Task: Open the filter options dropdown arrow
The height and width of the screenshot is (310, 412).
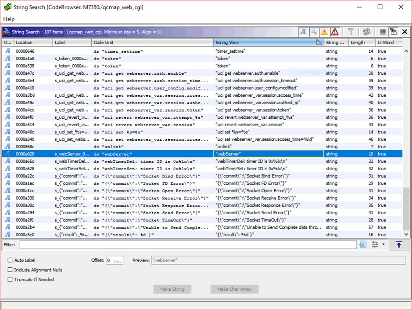Action: [383, 244]
